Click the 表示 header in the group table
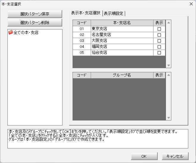This screenshot has width=196, height=163. 159,75
